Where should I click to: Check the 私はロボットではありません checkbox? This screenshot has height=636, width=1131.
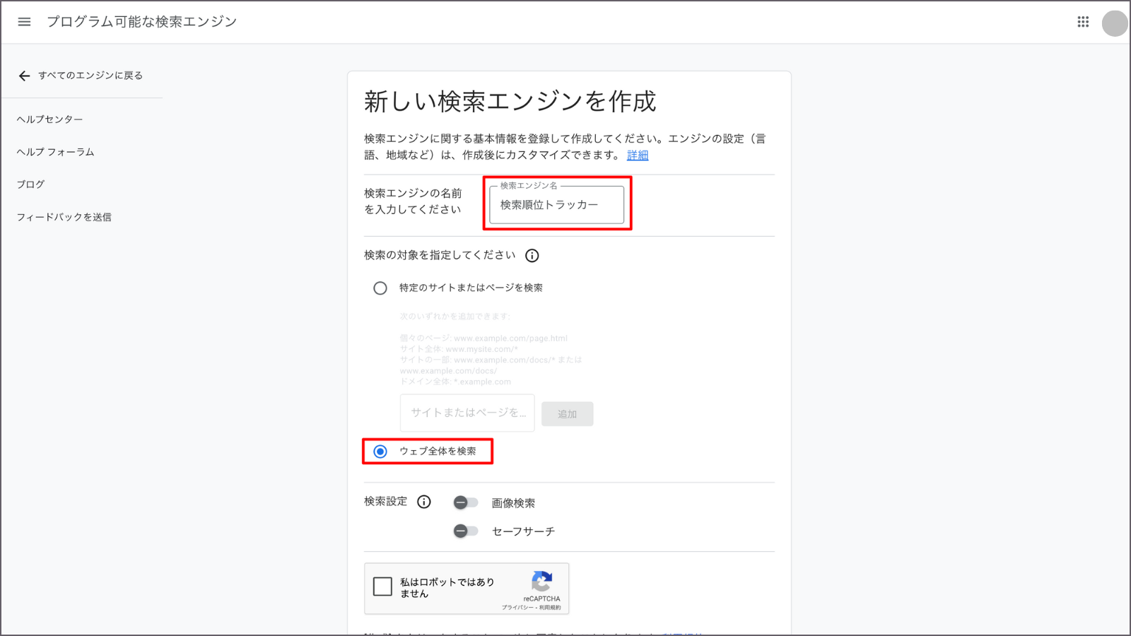click(x=382, y=587)
